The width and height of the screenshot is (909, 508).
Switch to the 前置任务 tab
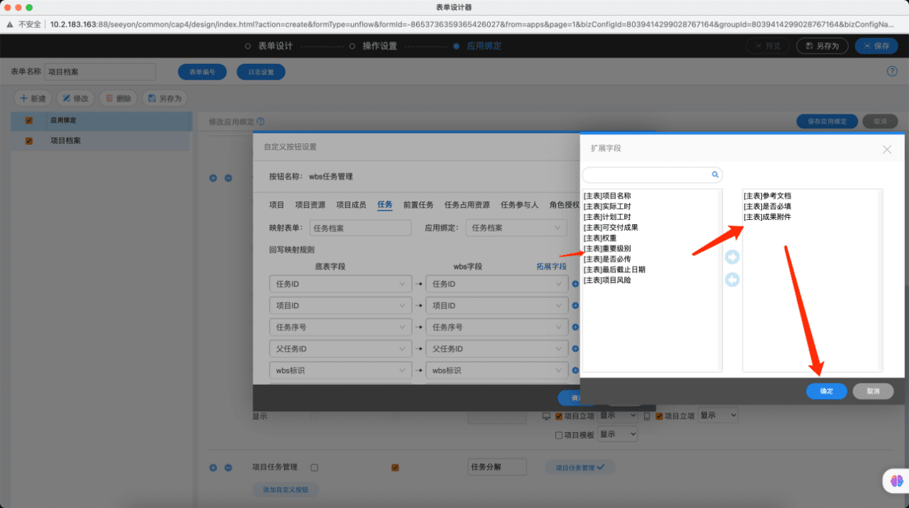tap(418, 205)
